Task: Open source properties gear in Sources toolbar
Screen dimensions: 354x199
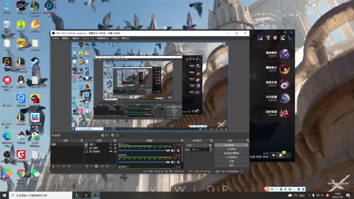Action: coord(96,166)
